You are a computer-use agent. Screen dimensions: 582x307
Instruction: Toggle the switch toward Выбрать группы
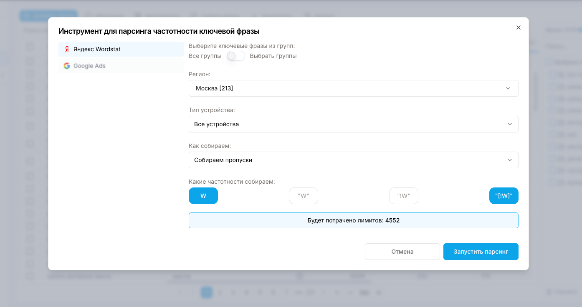tap(235, 55)
